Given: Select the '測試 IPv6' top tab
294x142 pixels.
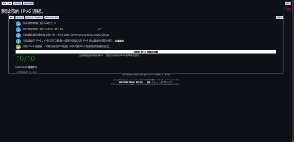Looking at the screenshot, I should 7,3.
